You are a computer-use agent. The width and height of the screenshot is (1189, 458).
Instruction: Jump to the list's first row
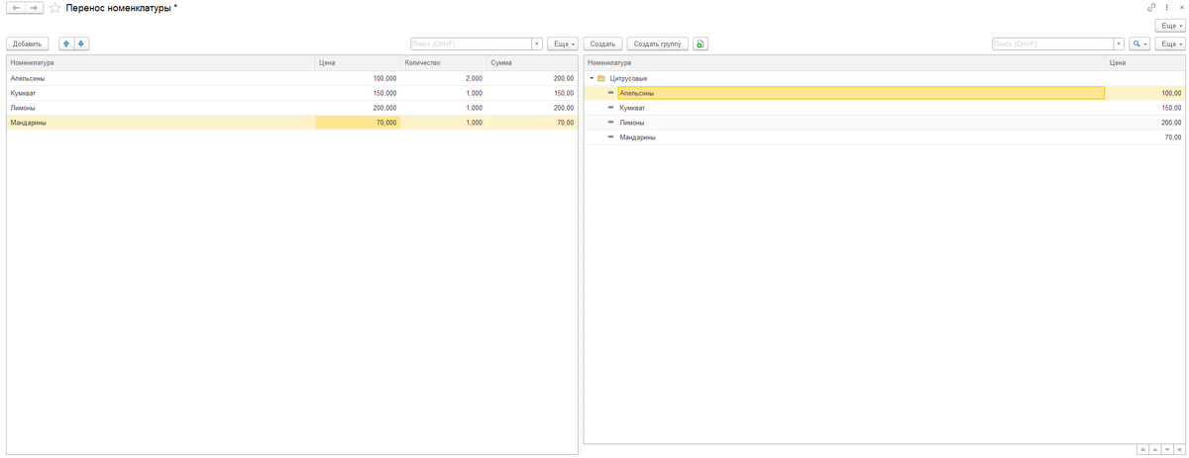[1141, 450]
